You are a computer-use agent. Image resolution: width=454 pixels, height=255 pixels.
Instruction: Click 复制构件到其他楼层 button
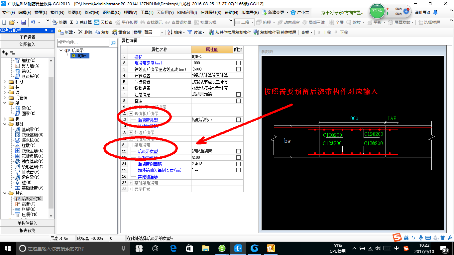click(275, 32)
